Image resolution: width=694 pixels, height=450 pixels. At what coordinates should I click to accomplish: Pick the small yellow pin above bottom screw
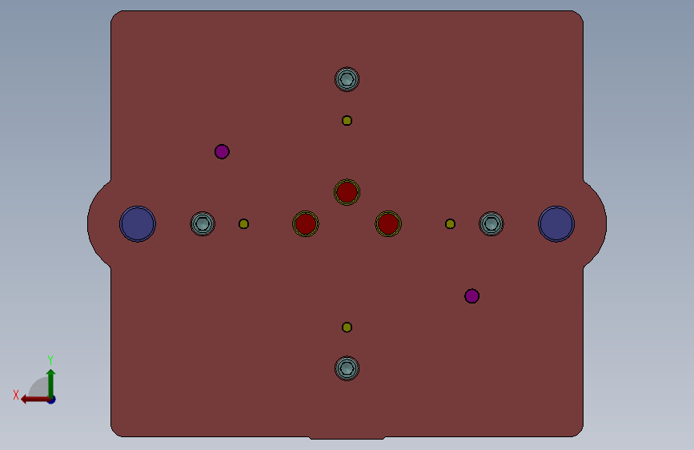tap(347, 327)
